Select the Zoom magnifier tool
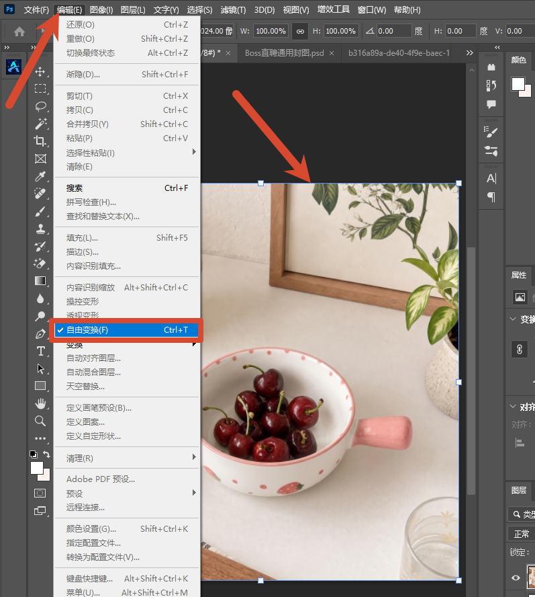Screen dimensions: 535x597 click(x=40, y=421)
